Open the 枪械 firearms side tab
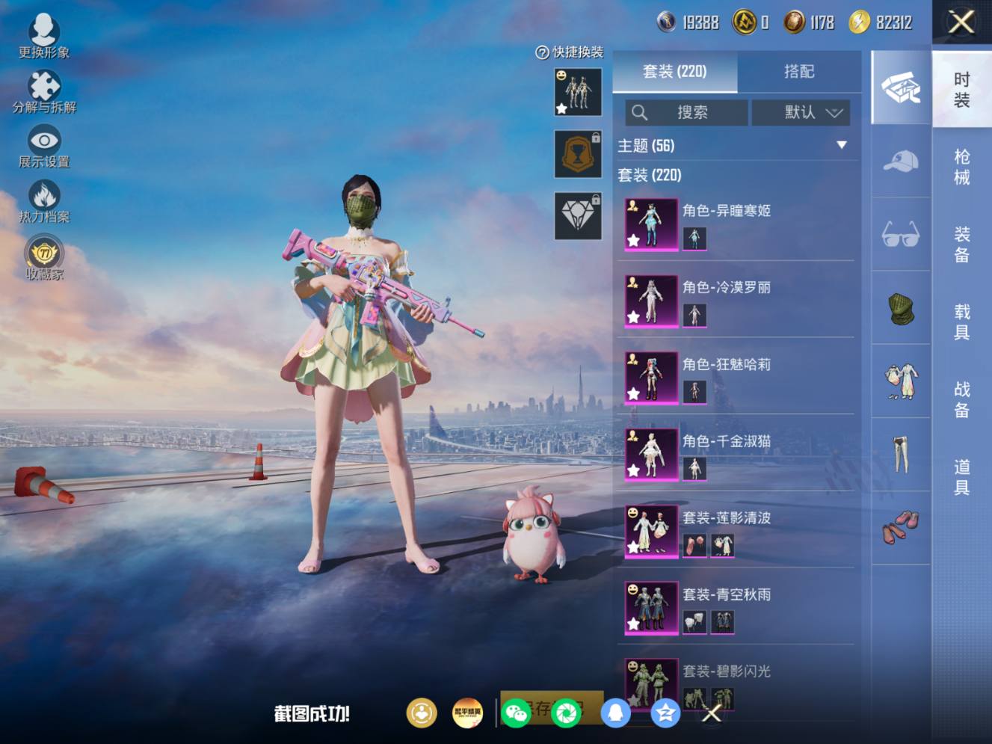Screen dimensions: 992x744 962,167
